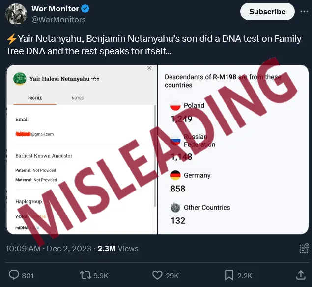Click the 2.3M Views count
The width and height of the screenshot is (312, 287).
point(118,248)
